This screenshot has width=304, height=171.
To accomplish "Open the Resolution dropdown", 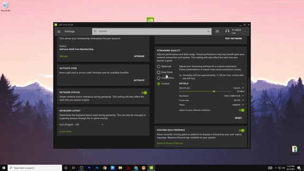I will click(x=234, y=96).
